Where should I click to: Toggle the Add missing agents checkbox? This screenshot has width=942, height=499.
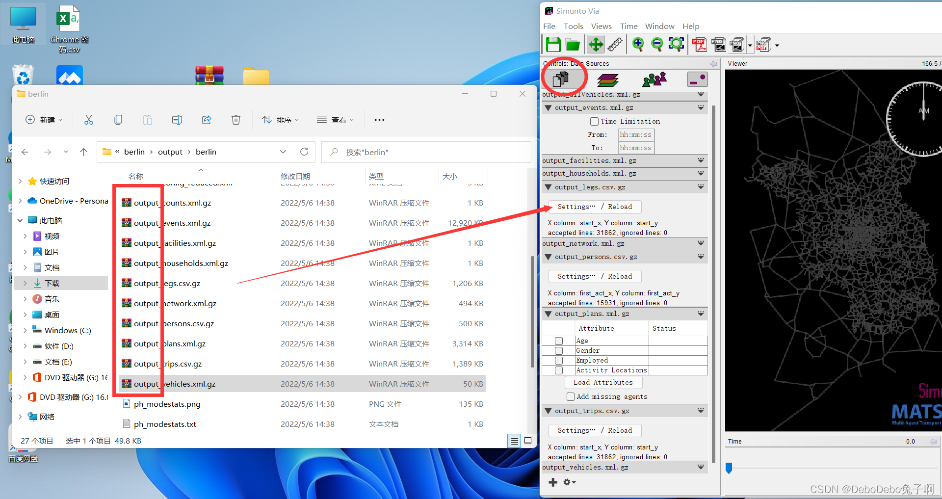(x=570, y=396)
